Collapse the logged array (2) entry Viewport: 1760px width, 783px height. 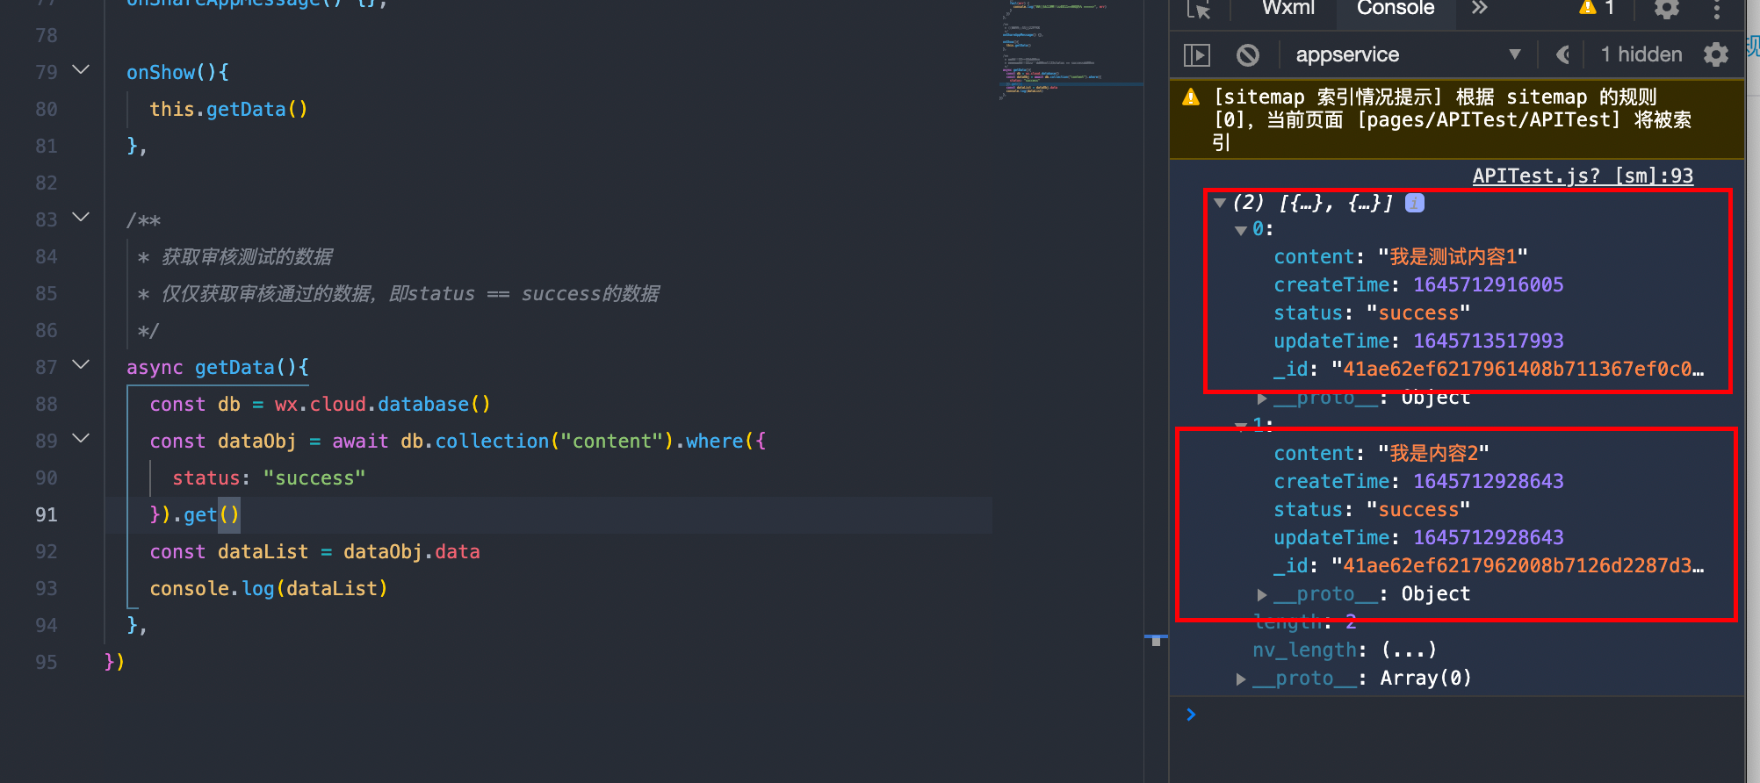pyautogui.click(x=1220, y=203)
